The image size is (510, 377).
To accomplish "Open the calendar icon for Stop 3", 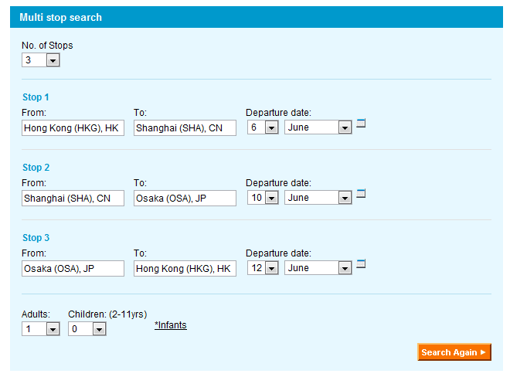I will pos(361,263).
